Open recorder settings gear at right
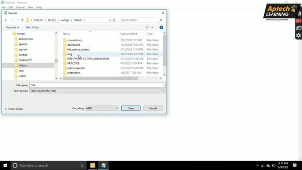Viewport: 302px width, 170px height. [299, 35]
